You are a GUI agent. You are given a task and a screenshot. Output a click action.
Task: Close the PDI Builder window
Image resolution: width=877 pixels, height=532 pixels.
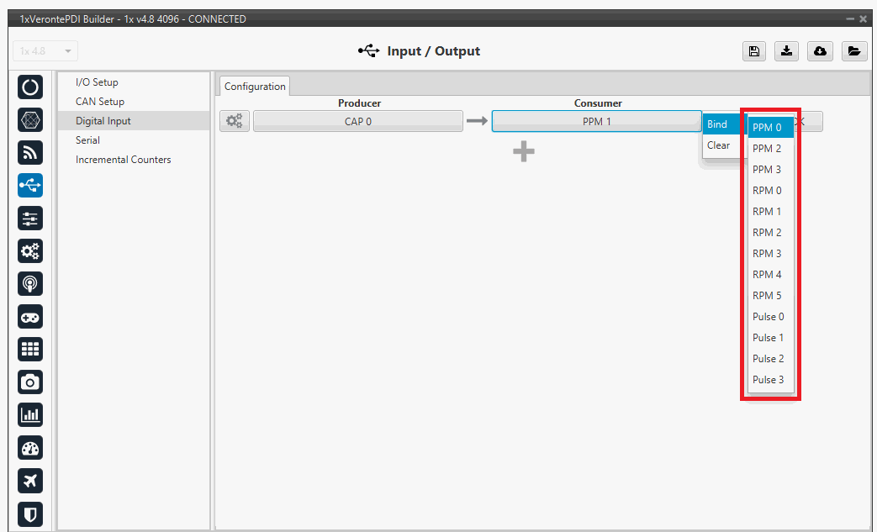[863, 19]
